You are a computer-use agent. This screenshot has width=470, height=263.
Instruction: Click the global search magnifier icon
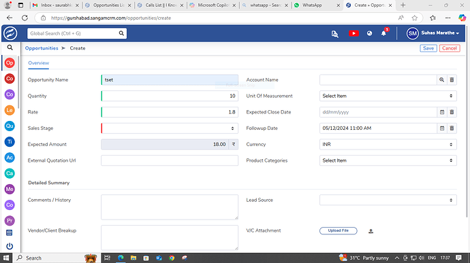point(121,33)
